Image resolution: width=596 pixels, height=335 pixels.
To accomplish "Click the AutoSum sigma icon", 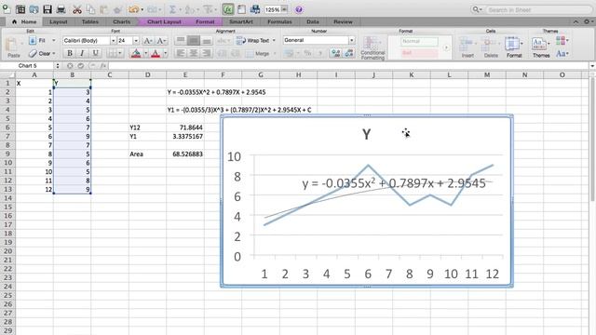I will [x=172, y=9].
